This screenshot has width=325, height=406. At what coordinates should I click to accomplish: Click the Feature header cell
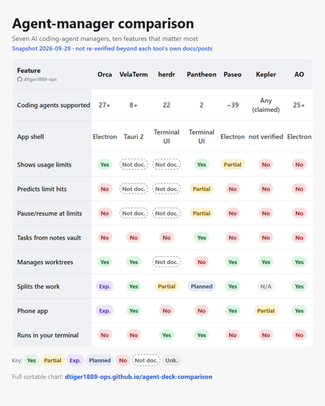point(52,75)
